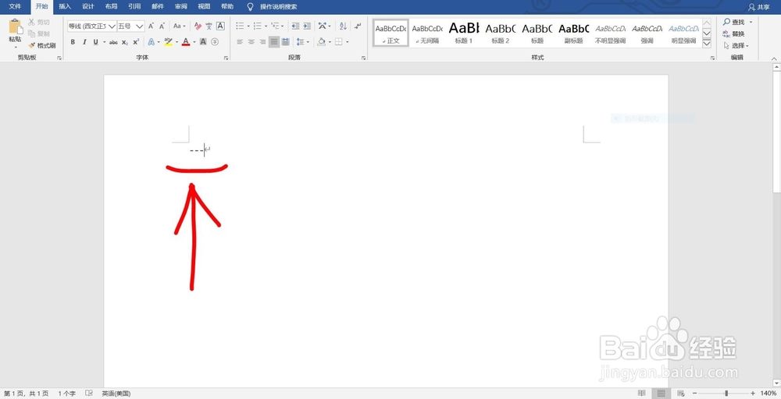The width and height of the screenshot is (781, 399).
Task: Click the Paste clipboard icon
Action: pos(16,27)
